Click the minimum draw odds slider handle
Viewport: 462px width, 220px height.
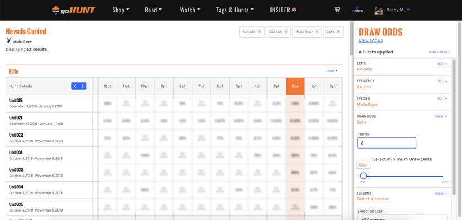tap(363, 176)
